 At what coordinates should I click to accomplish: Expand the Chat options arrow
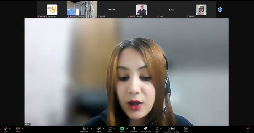tap(103, 129)
